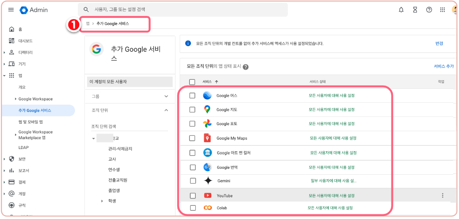The height and width of the screenshot is (219, 459).
Task: Open notifications bell
Action: click(x=401, y=10)
